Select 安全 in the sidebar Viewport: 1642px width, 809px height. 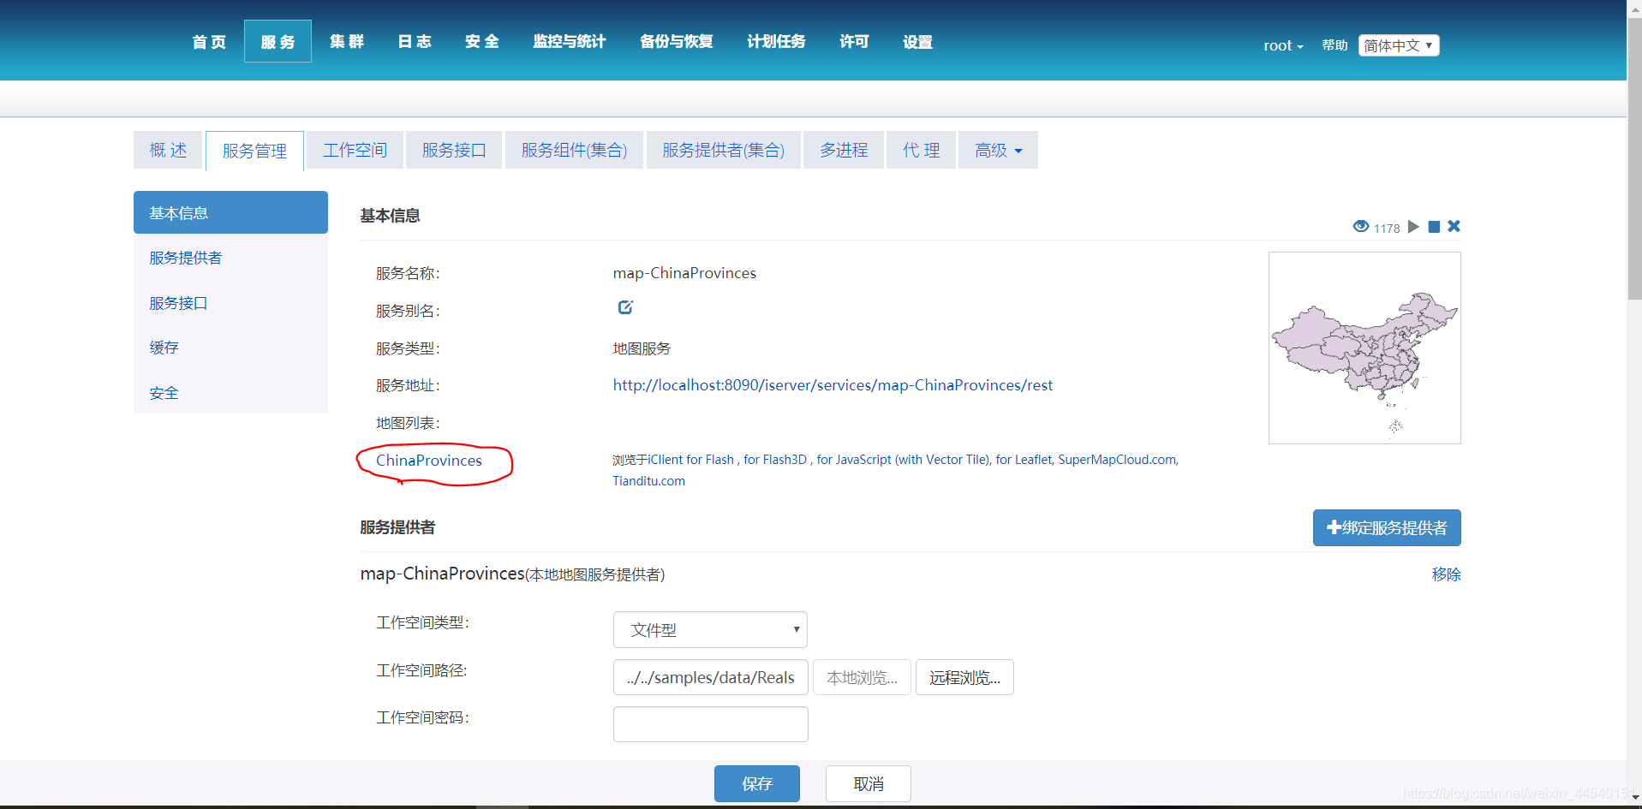164,393
